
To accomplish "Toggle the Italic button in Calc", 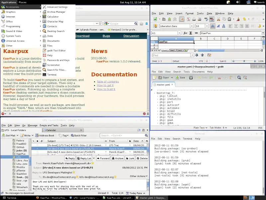I will [x=218, y=26].
